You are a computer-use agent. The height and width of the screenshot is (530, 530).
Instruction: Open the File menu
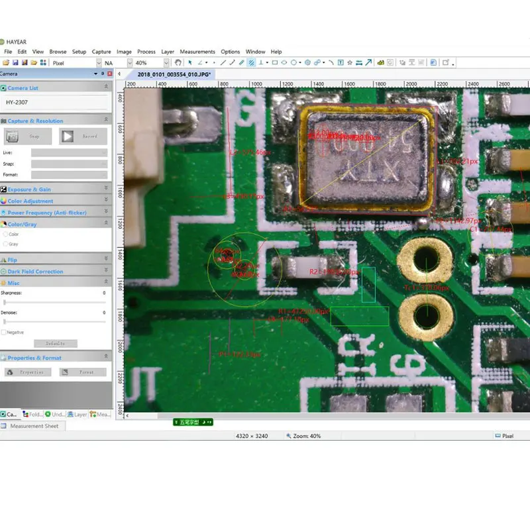tap(8, 52)
